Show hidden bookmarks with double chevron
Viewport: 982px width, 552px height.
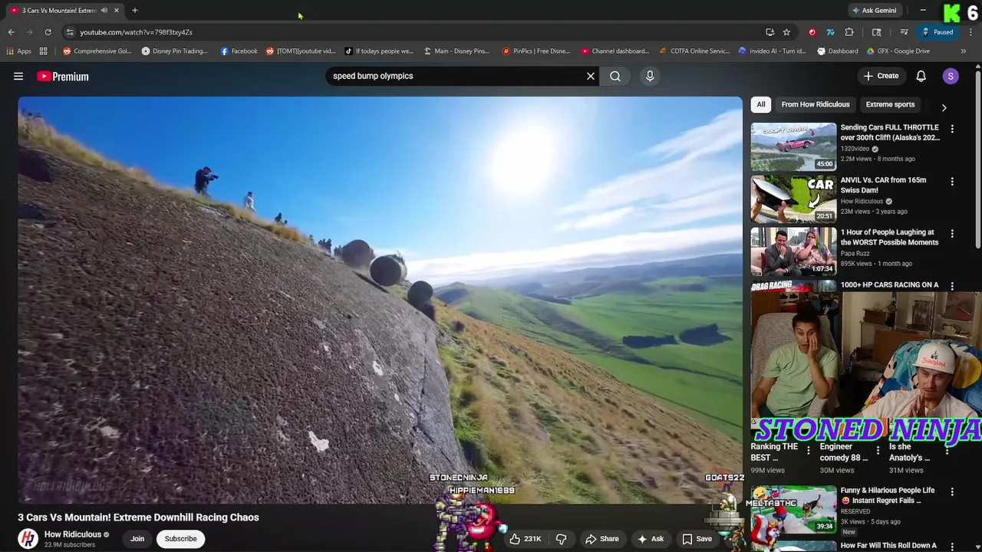pyautogui.click(x=963, y=51)
